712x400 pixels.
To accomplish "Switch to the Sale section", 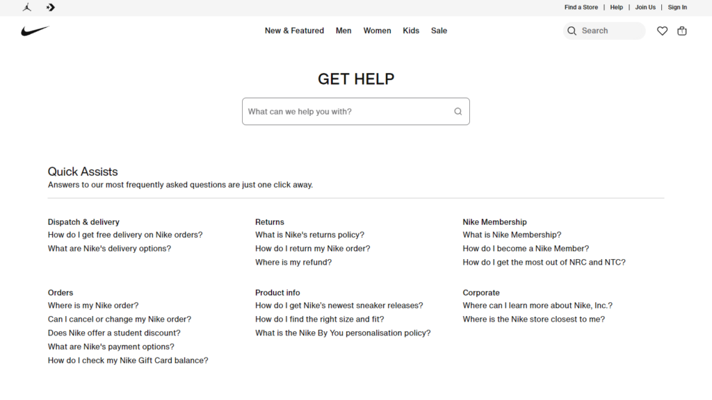I will [x=439, y=31].
